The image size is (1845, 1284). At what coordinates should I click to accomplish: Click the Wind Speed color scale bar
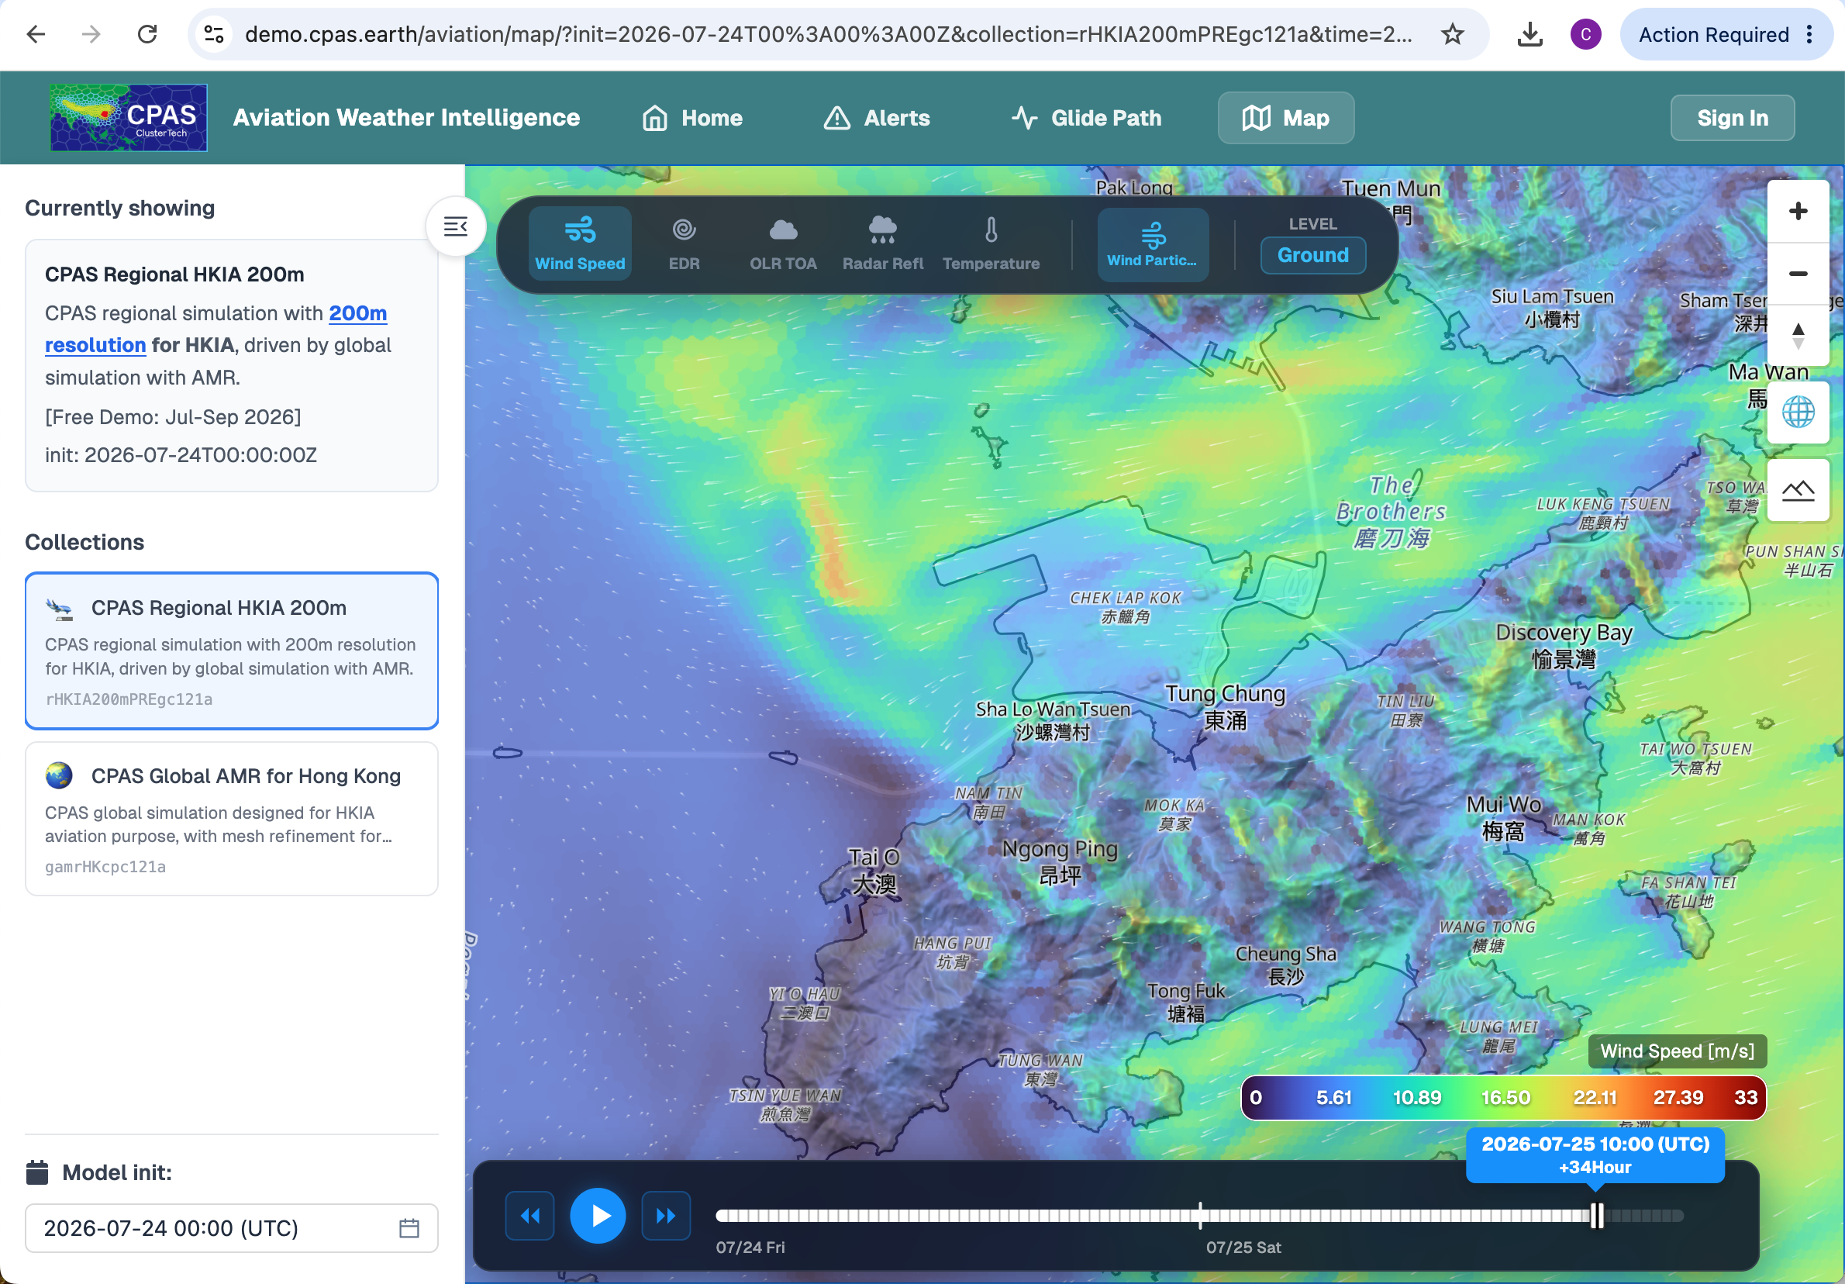(1502, 1098)
